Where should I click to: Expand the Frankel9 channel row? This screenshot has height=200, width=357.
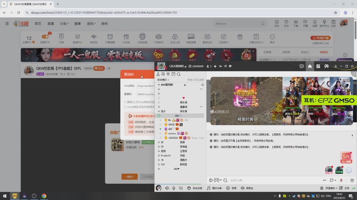coord(159,156)
